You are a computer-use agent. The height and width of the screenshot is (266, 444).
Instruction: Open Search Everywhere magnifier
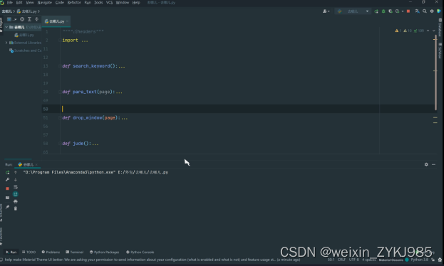click(425, 11)
